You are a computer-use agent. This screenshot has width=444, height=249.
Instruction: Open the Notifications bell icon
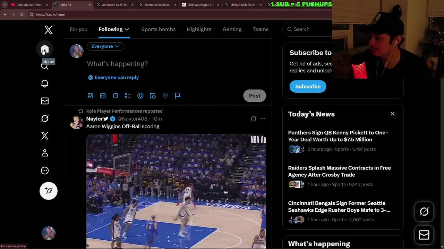45,84
